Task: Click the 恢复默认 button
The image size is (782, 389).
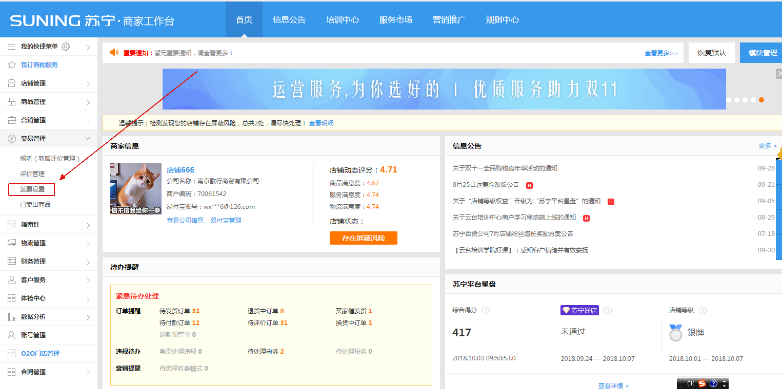Action: pyautogui.click(x=712, y=53)
